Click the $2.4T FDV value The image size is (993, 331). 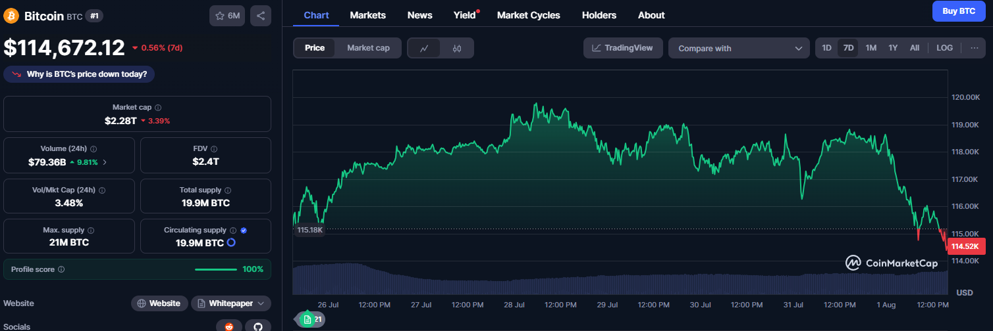pyautogui.click(x=205, y=162)
